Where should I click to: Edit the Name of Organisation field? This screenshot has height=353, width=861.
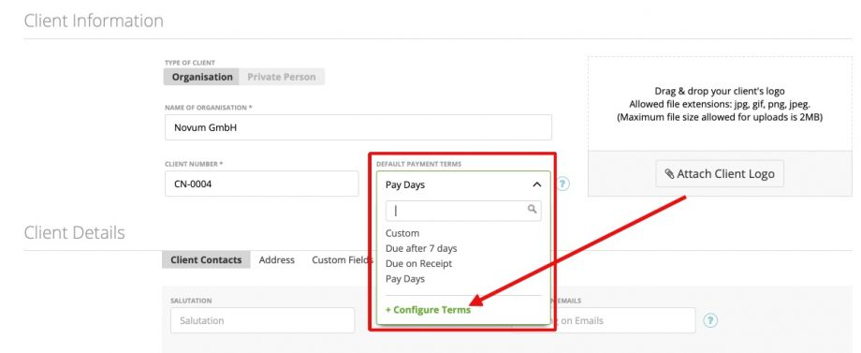(358, 127)
